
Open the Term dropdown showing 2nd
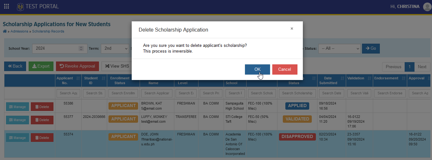pos(115,48)
